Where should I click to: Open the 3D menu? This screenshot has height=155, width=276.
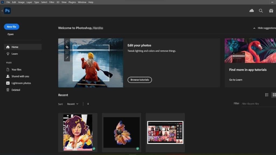click(58, 2)
